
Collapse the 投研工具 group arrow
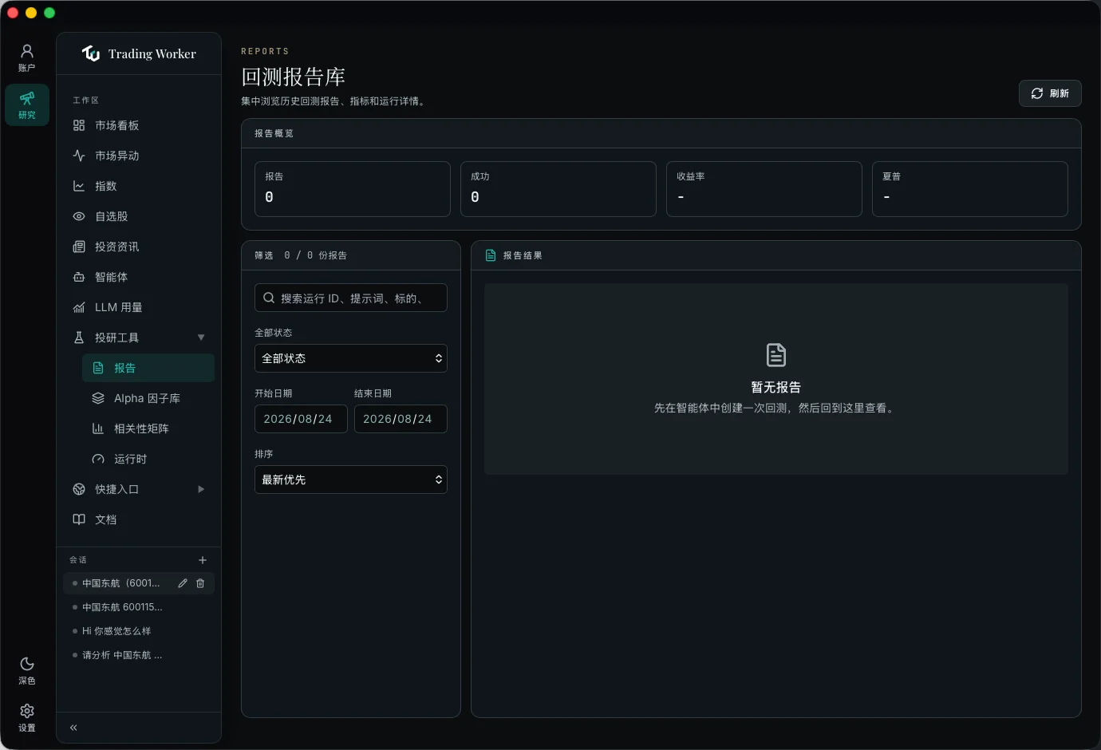(x=201, y=337)
